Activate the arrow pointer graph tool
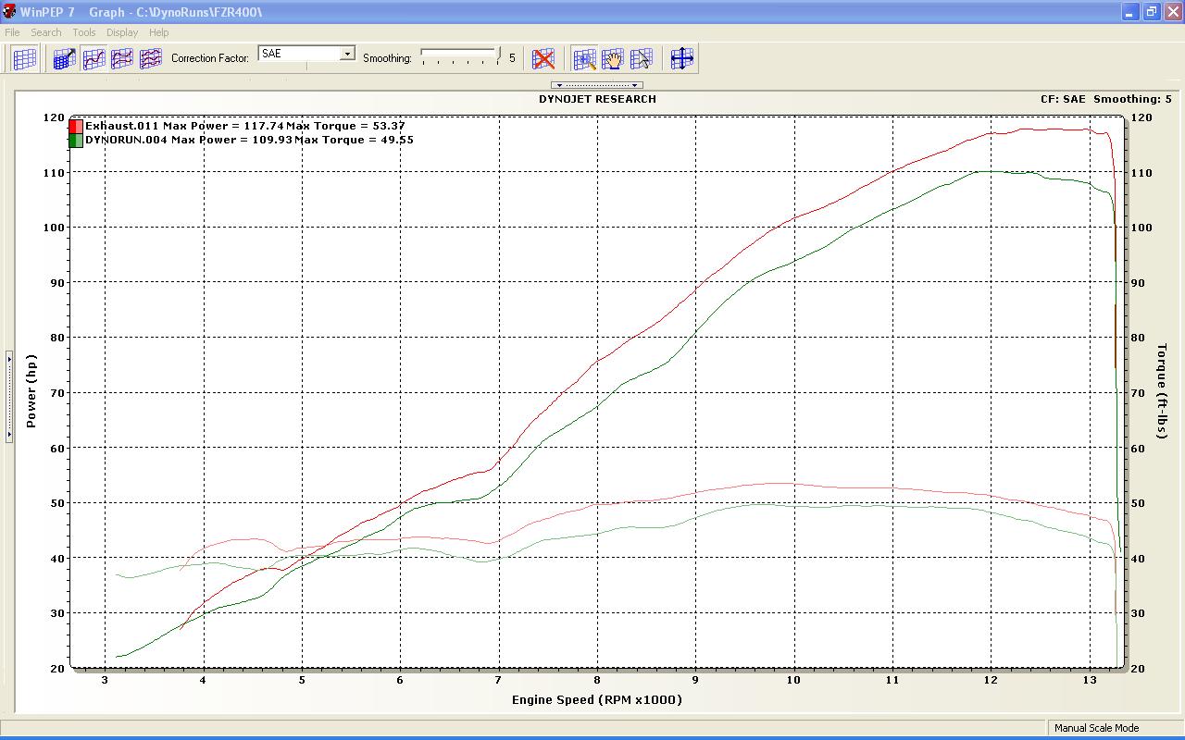1185x740 pixels. click(642, 58)
